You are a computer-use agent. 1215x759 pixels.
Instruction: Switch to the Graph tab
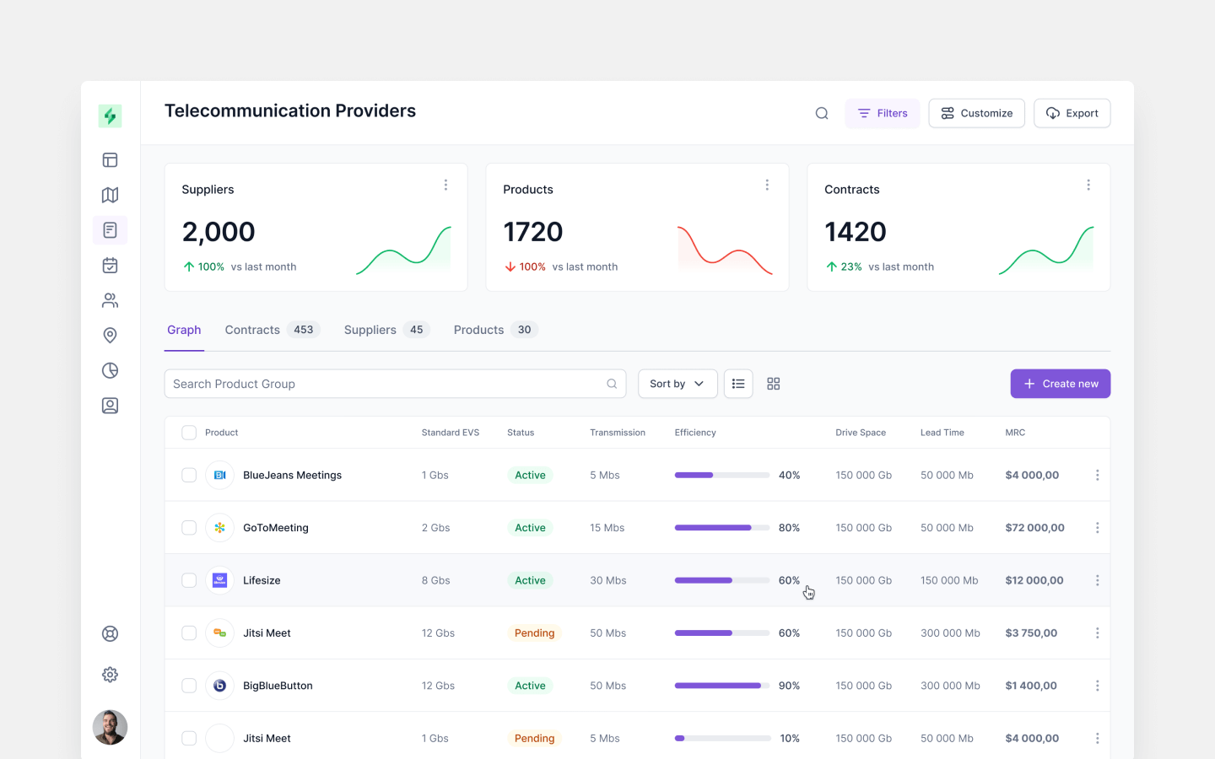coord(184,330)
